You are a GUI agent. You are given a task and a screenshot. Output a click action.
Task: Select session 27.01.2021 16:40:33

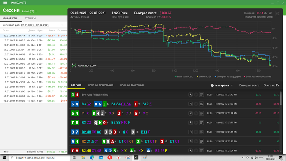[x=34, y=45]
